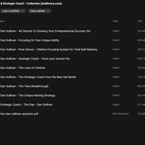Open the Date added filter dropdown
This screenshot has width=145, height=145.
click(x=40, y=11)
